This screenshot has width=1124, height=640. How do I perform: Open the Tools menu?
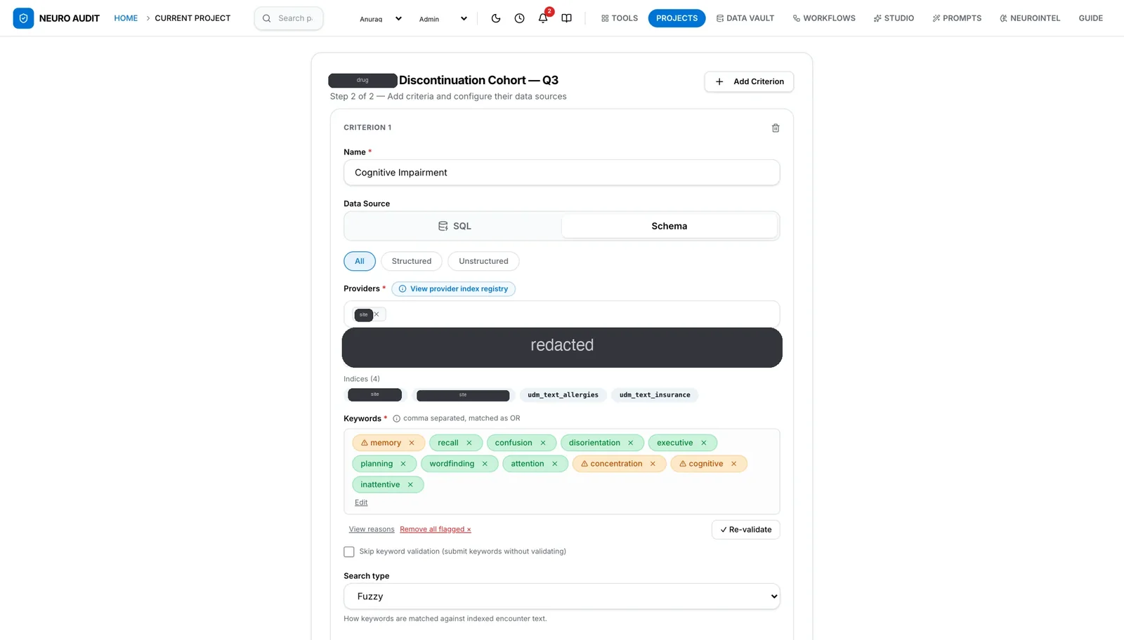pyautogui.click(x=620, y=18)
